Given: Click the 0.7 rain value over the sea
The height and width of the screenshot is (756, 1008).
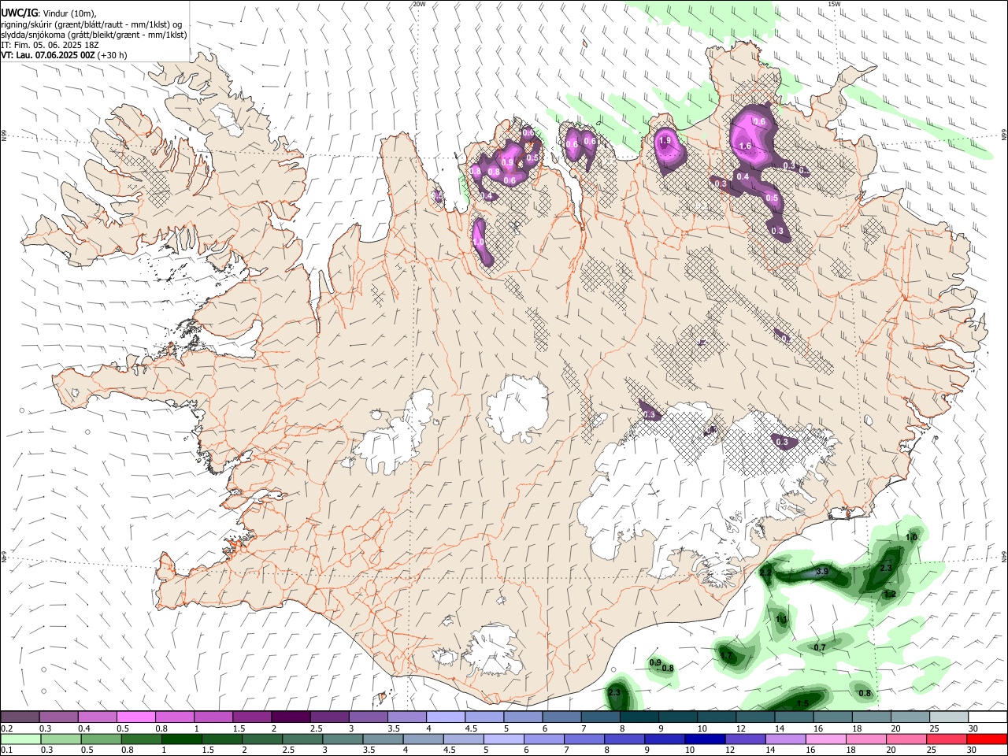Looking at the screenshot, I should click(x=820, y=647).
